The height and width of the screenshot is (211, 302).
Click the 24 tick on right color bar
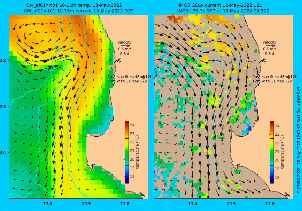pos(277,126)
